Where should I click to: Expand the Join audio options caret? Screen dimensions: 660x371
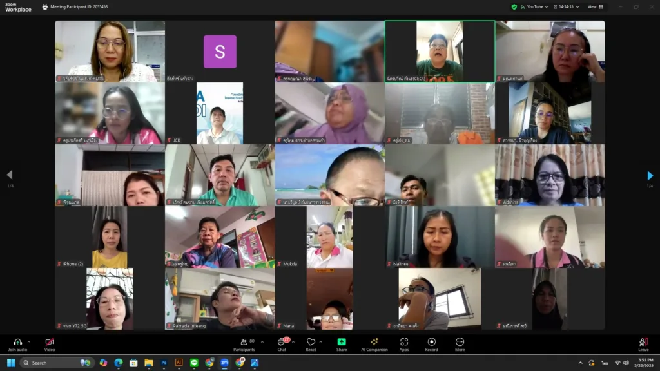(x=29, y=342)
